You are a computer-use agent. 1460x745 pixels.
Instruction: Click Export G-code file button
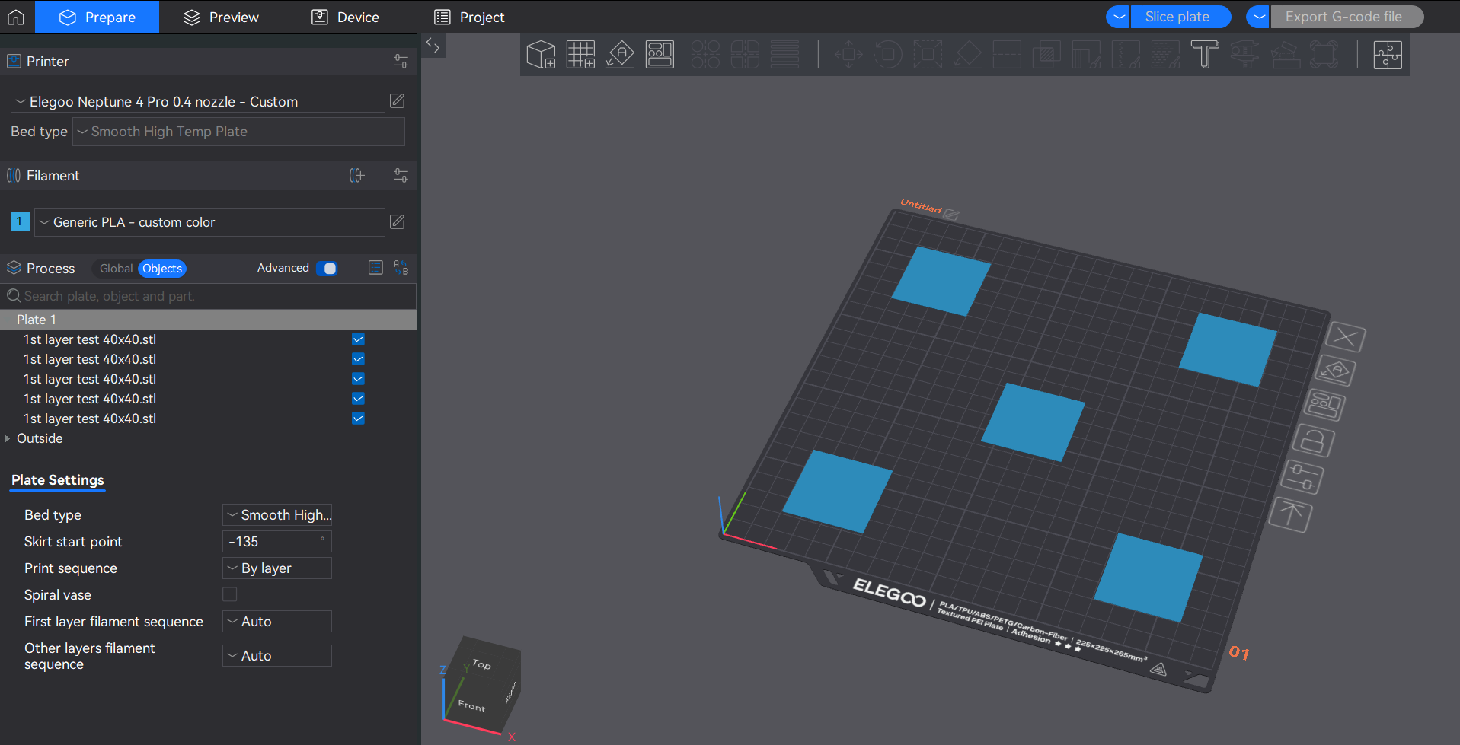point(1347,17)
